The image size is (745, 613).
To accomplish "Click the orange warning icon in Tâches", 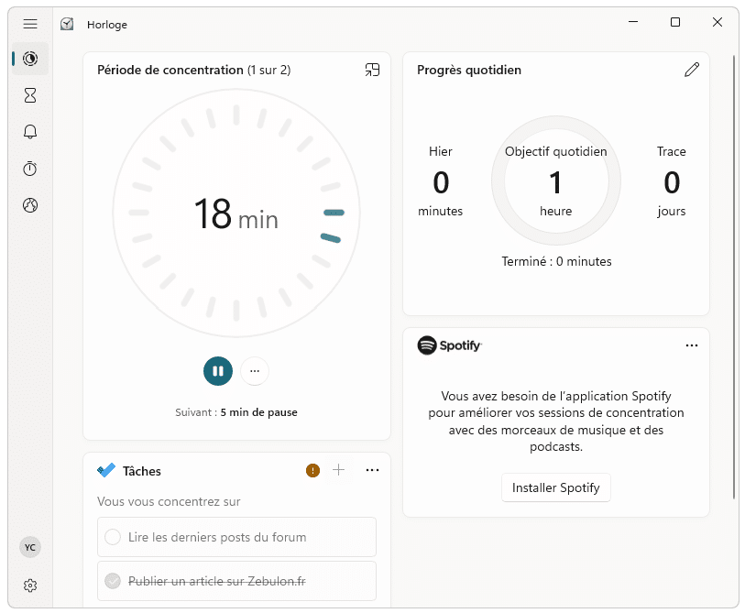I will click(x=312, y=470).
